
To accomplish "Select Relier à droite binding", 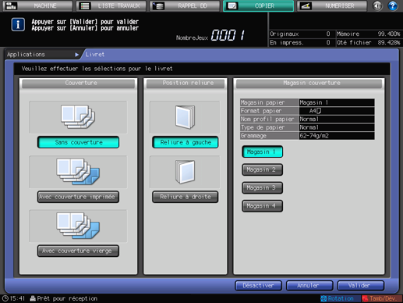I will coord(186,197).
